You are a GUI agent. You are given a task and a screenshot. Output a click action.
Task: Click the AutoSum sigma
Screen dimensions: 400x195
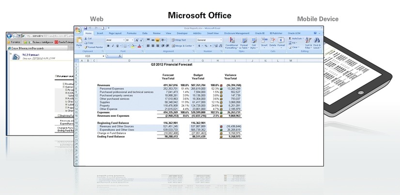[x=290, y=39]
